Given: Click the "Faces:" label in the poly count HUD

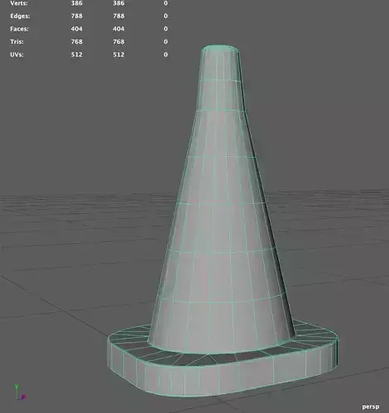Looking at the screenshot, I should click(x=19, y=29).
